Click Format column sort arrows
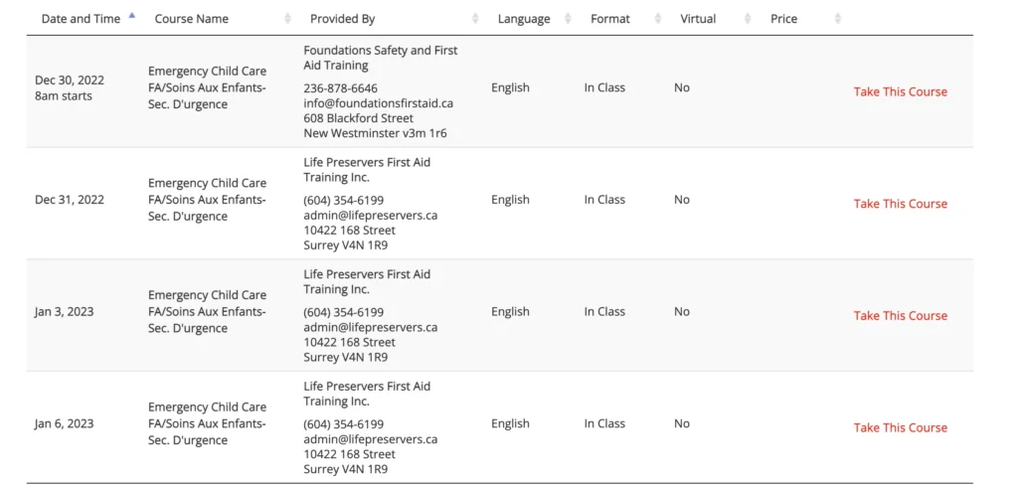Image resolution: width=1018 pixels, height=489 pixels. [x=660, y=19]
